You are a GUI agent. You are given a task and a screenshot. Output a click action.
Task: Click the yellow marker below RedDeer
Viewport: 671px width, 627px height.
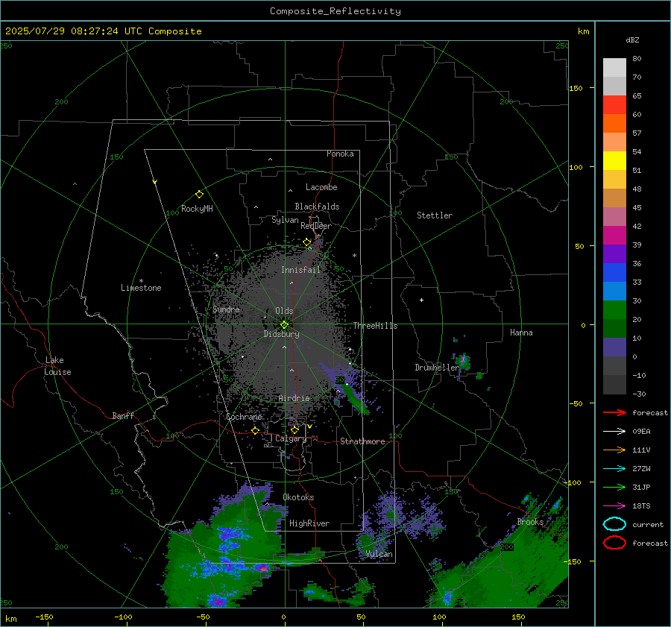pos(306,242)
